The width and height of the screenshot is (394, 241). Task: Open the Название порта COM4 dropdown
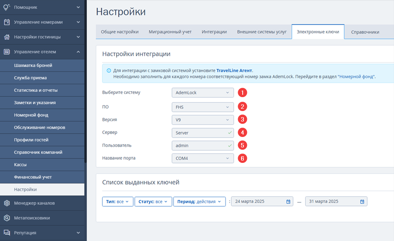tap(203, 158)
